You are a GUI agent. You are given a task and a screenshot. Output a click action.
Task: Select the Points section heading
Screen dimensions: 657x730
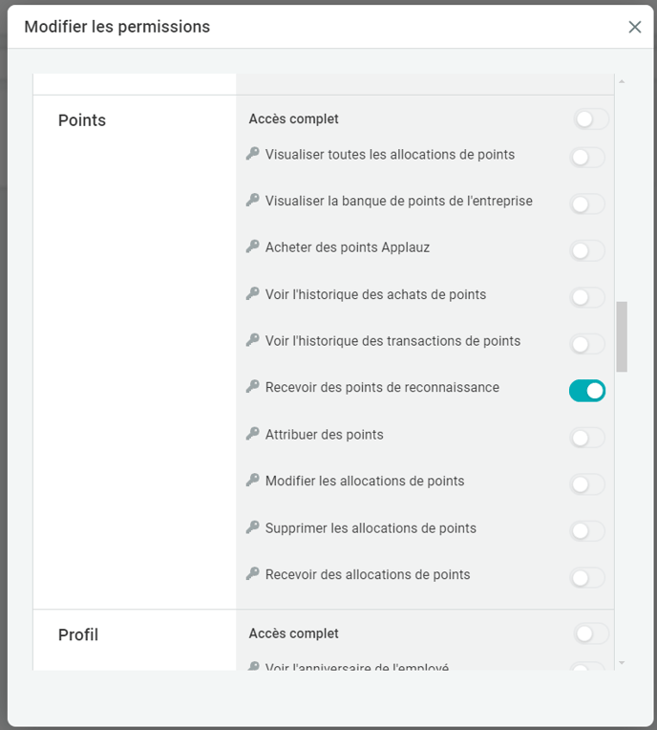click(82, 120)
